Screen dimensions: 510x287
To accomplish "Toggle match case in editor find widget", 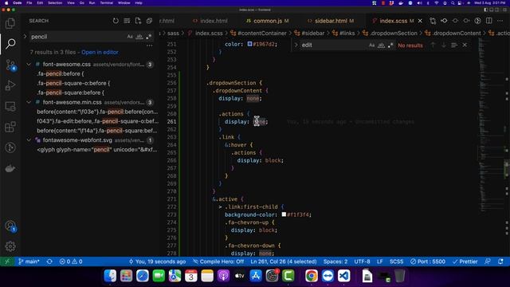I will pos(372,45).
